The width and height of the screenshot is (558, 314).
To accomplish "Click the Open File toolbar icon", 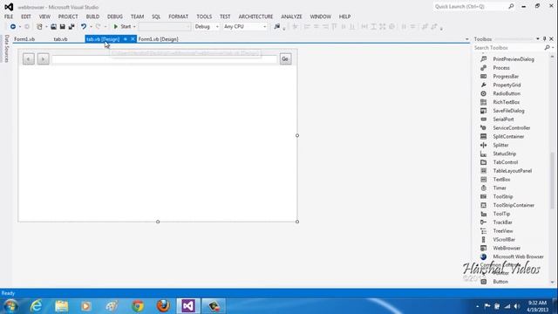I will (53, 27).
